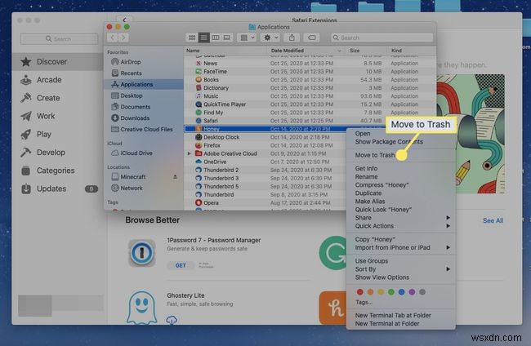
Task: Switch Finder to gallery view
Action: click(x=227, y=38)
